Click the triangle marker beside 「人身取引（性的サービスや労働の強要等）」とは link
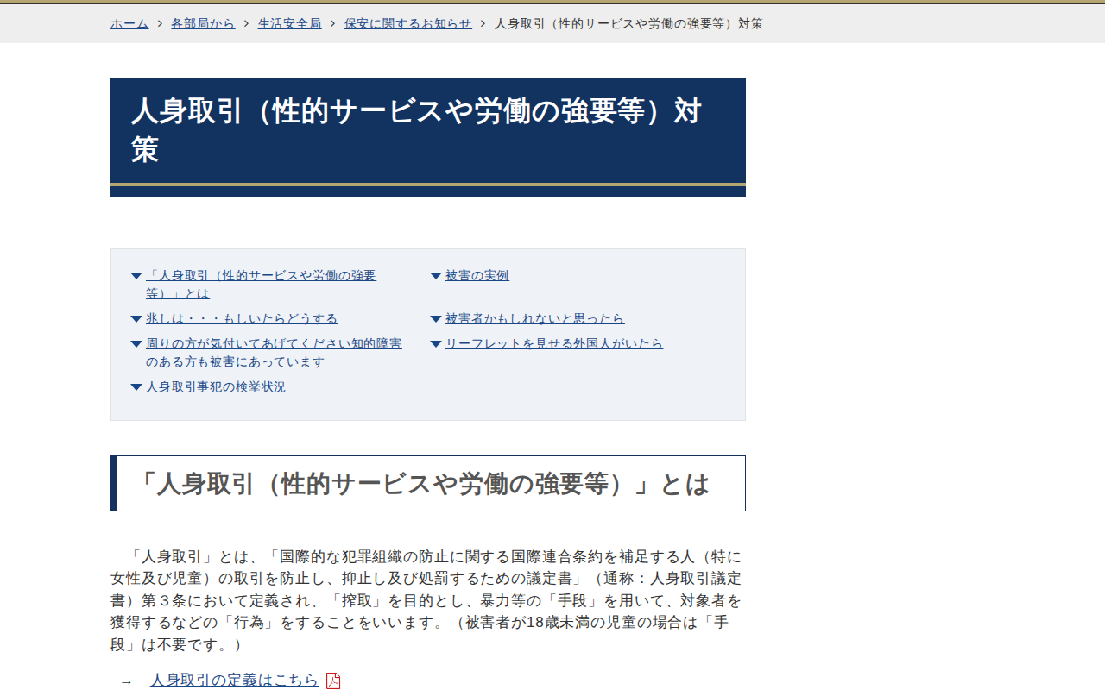The width and height of the screenshot is (1105, 690). 136,276
